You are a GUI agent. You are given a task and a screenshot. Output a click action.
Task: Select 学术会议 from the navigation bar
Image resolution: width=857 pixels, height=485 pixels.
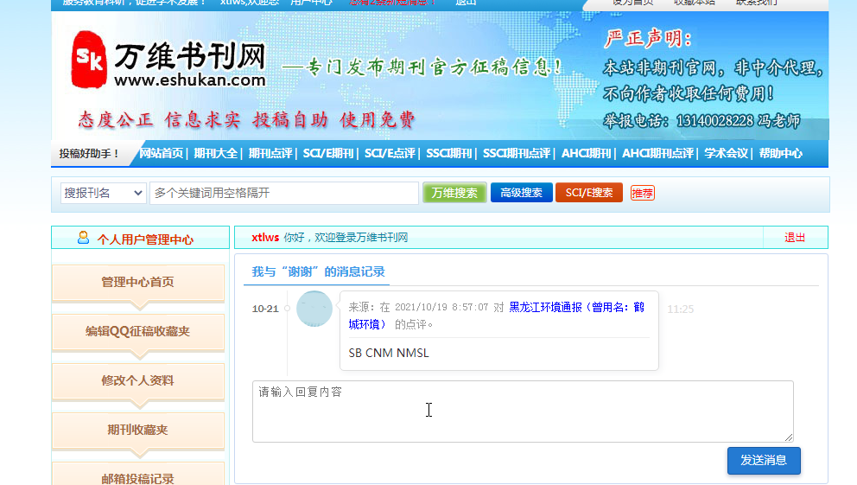726,153
